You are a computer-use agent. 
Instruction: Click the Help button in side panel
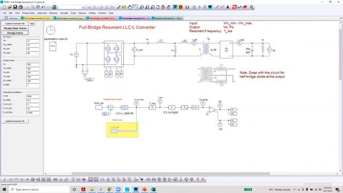coord(32,24)
